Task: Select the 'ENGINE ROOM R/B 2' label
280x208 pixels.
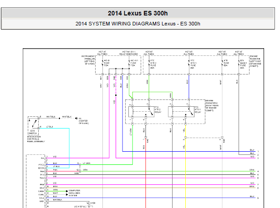Action: click(212, 106)
